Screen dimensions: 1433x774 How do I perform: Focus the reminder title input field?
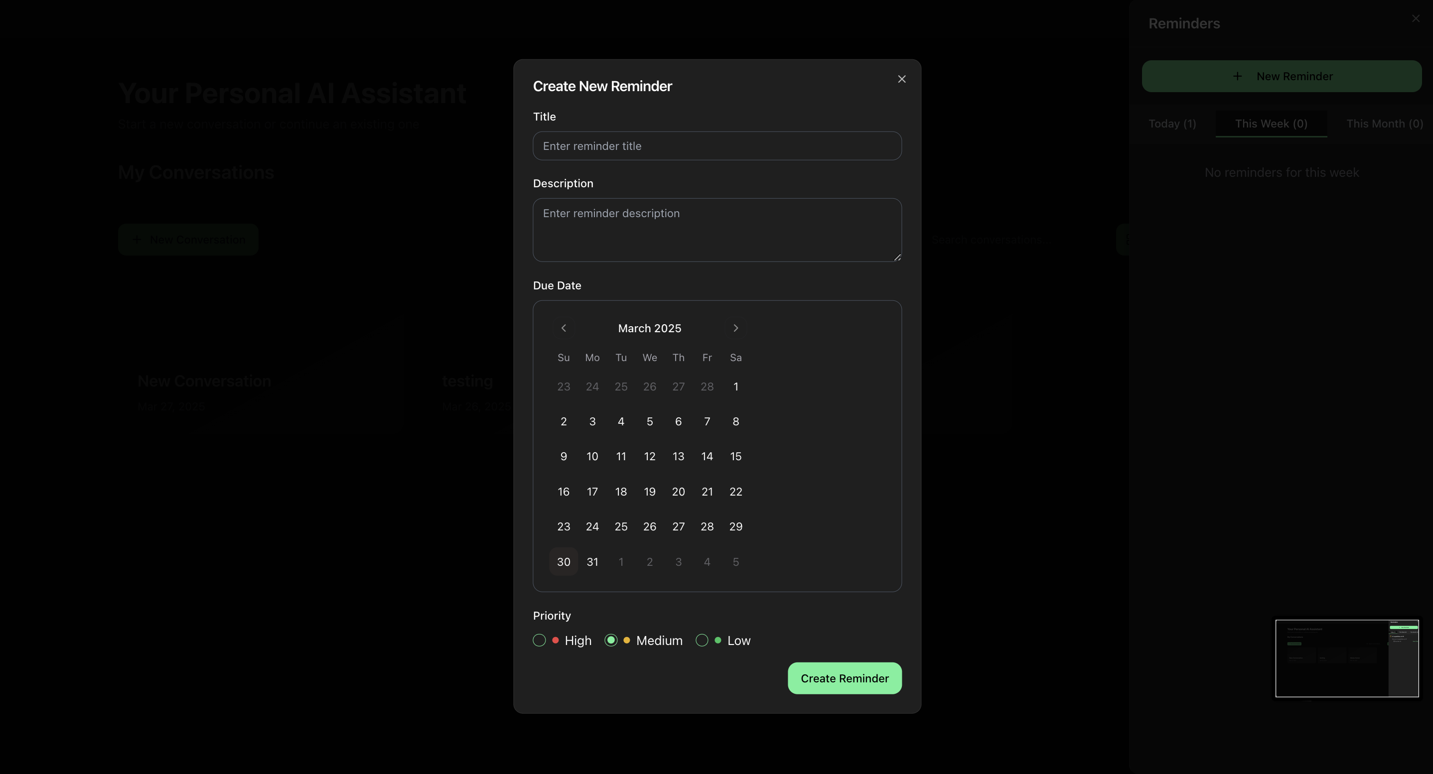[716, 145]
